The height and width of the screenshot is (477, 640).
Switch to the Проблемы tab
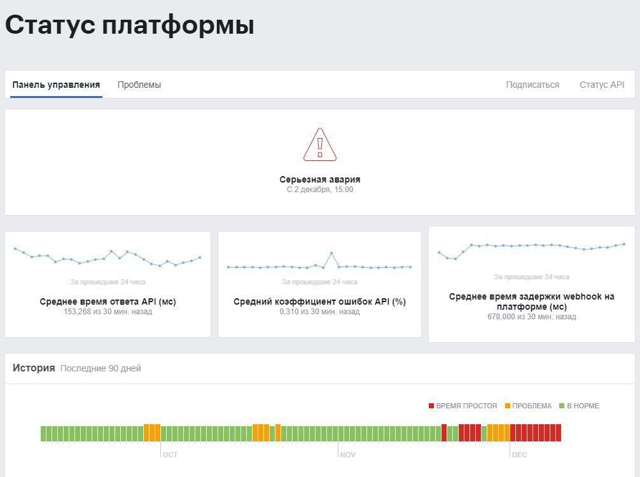tap(139, 84)
